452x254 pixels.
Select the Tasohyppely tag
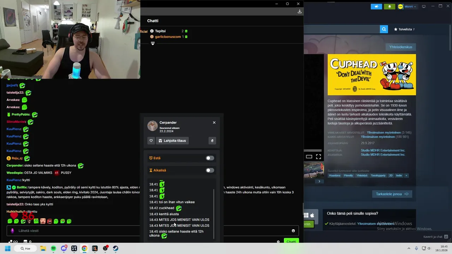[378, 175]
